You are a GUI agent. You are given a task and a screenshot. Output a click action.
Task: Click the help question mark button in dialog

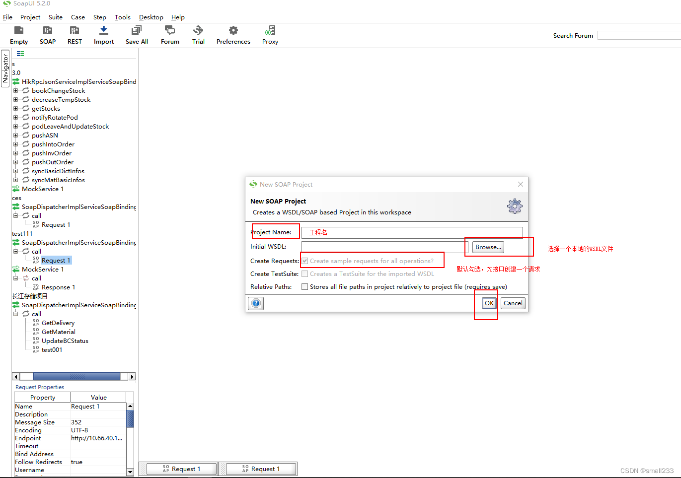tap(256, 303)
